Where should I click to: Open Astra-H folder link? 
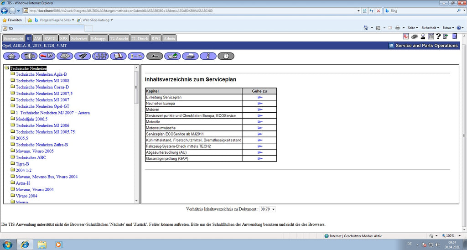(23, 183)
